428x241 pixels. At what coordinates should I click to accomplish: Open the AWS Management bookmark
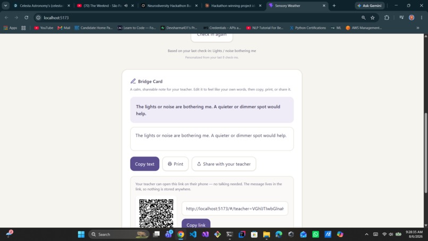[364, 28]
